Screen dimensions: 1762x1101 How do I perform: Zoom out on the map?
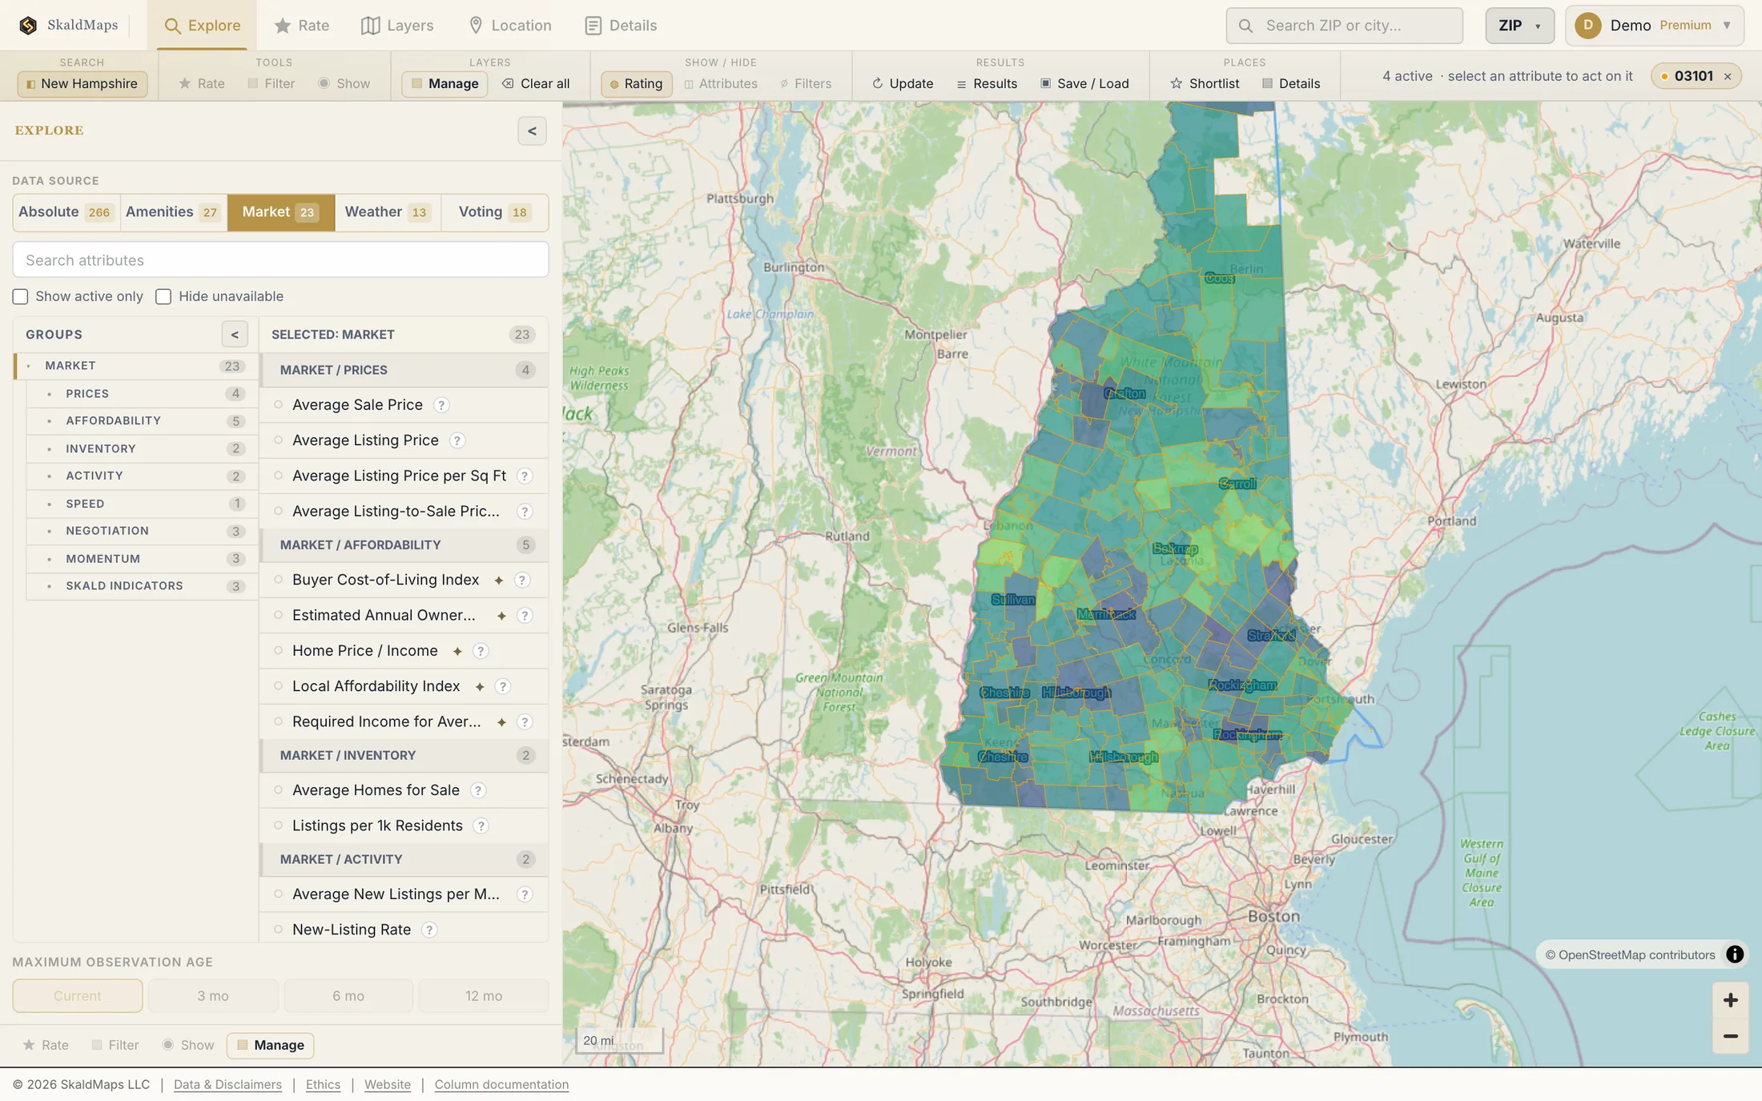pyautogui.click(x=1730, y=1036)
